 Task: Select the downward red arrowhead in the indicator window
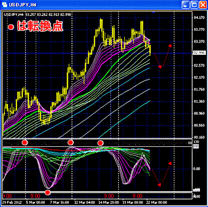[x=159, y=185]
